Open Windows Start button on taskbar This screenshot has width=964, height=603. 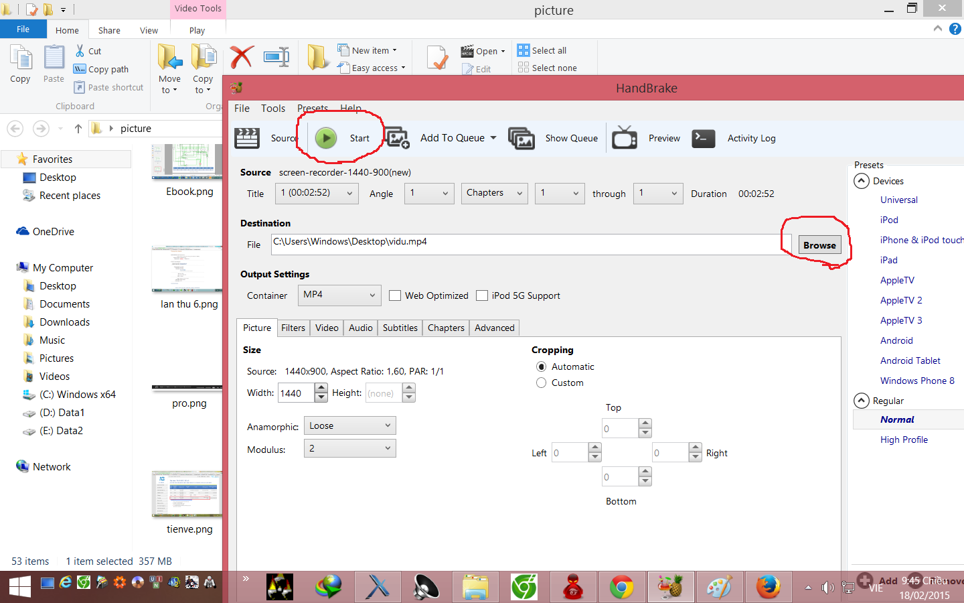(x=20, y=588)
